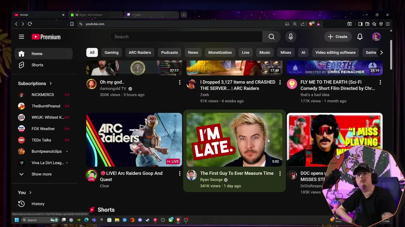Screen dimensions: 405x227
Task: Open the Brave Wallet icon
Action: [367, 24]
